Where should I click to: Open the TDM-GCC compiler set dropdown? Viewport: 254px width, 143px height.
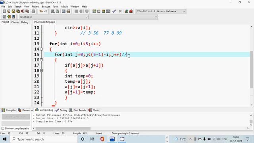click(161, 12)
